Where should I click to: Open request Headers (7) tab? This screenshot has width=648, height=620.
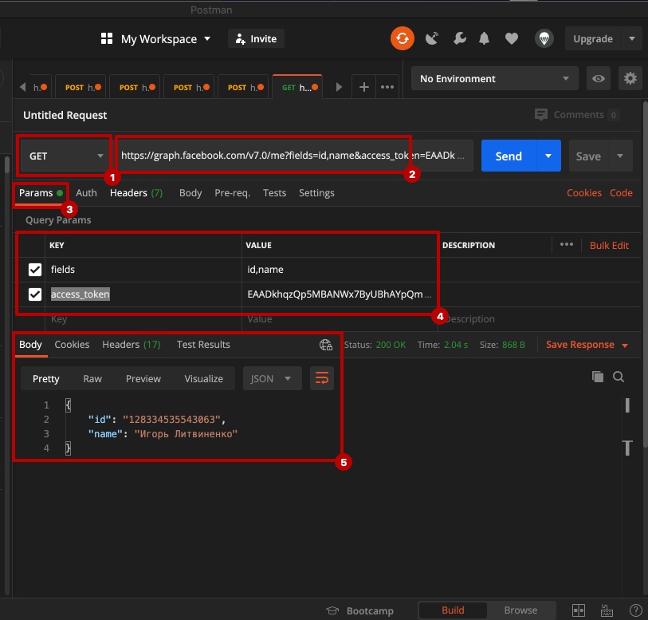136,193
